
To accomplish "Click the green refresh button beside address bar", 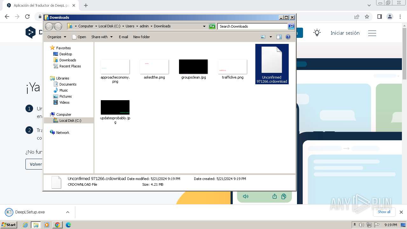I will pyautogui.click(x=212, y=26).
